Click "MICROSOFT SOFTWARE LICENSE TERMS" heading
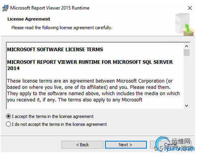The width and height of the screenshot is (197, 155). pos(55,50)
